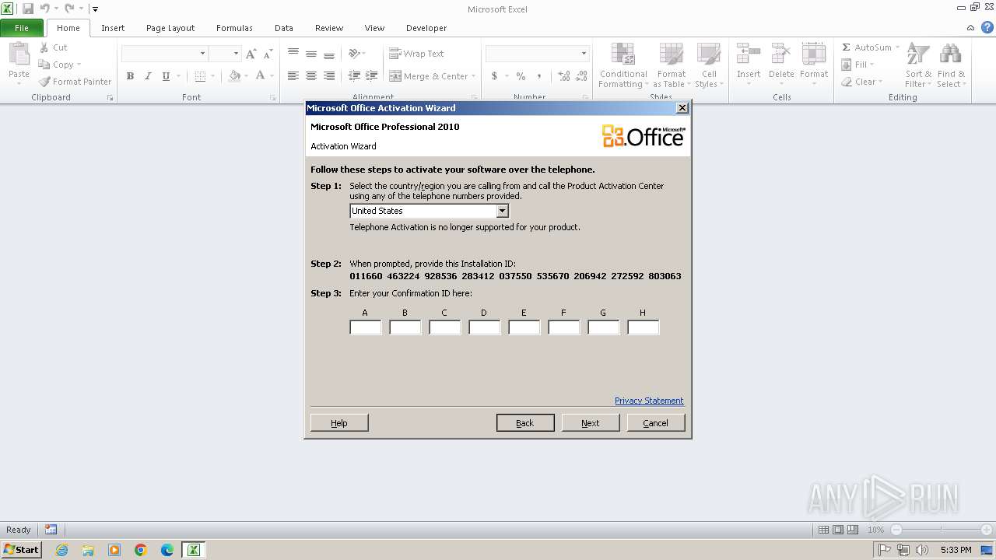Click the Bottom Align icon
This screenshot has height=560, width=996.
[x=329, y=54]
